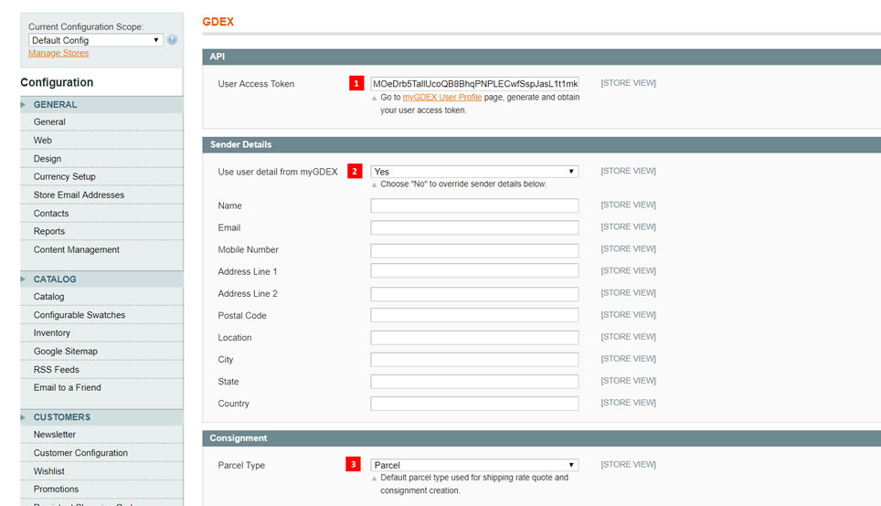Click the Address Line 2 field
Image resolution: width=881 pixels, height=506 pixels.
pos(475,294)
